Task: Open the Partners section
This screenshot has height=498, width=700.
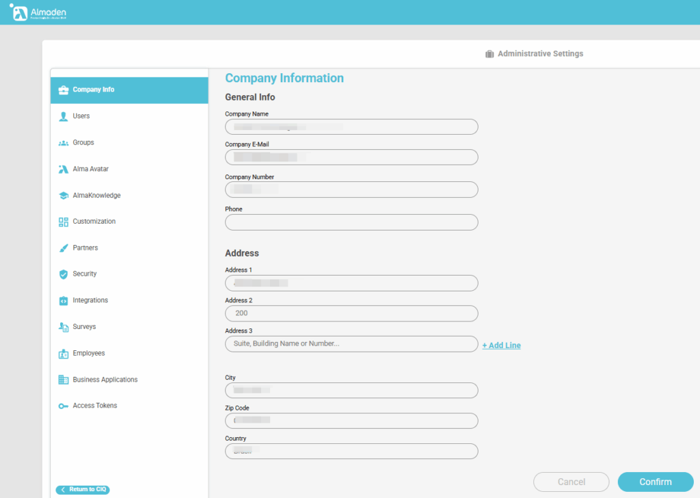Action: pos(85,248)
